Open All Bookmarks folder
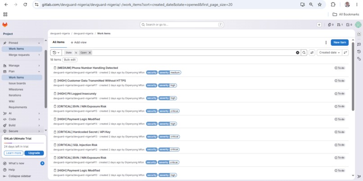The width and height of the screenshot is (363, 181). (x=346, y=14)
